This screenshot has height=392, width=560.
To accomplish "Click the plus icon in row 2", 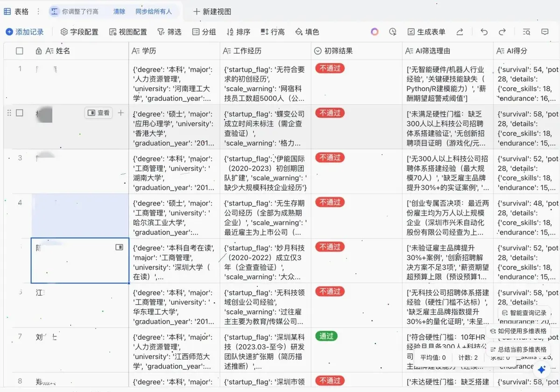I will click(121, 113).
